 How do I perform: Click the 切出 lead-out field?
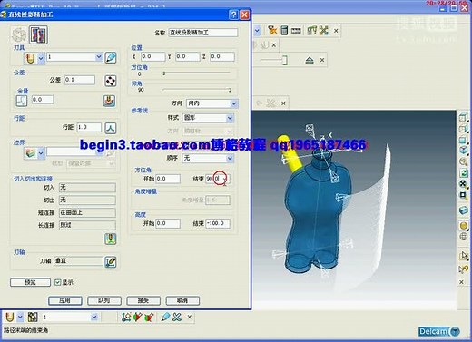[87, 200]
